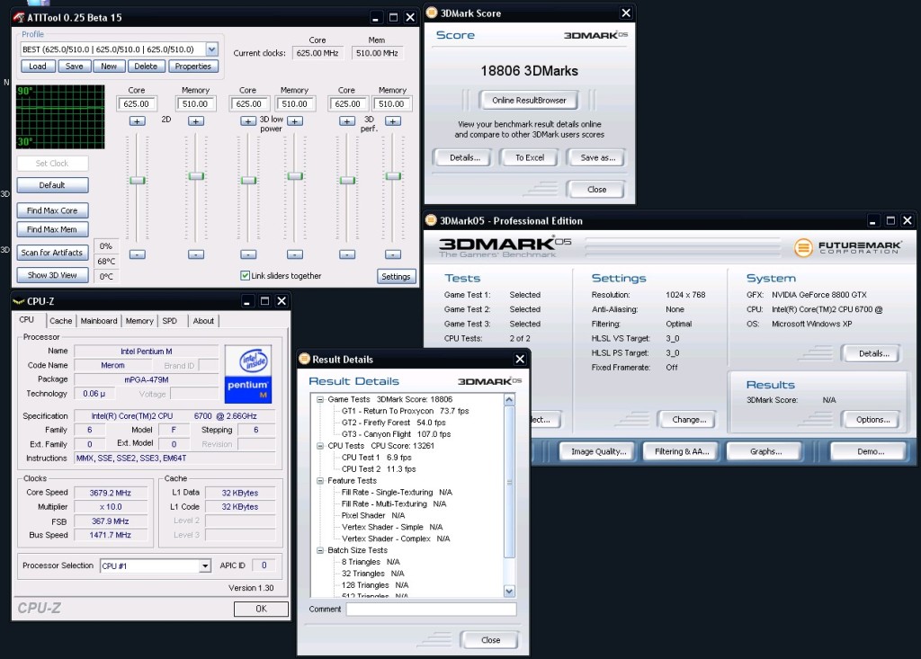Decrease 3D perf core minus button
Screen dimensions: 921x659
tap(347, 254)
